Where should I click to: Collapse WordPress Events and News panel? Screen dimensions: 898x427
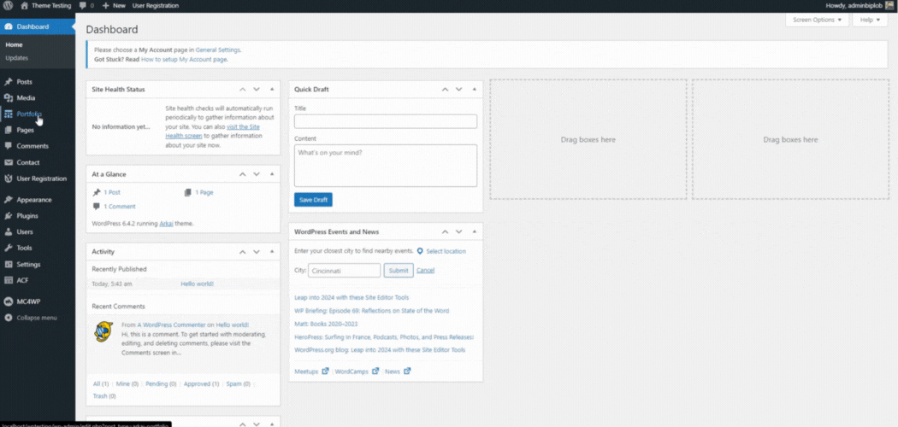(474, 231)
